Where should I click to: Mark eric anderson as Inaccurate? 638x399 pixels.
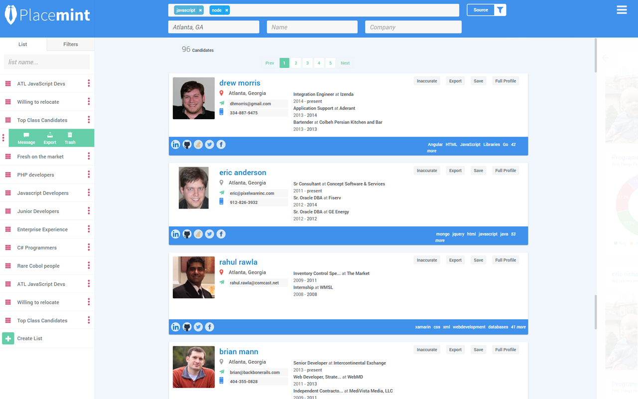[x=427, y=170]
